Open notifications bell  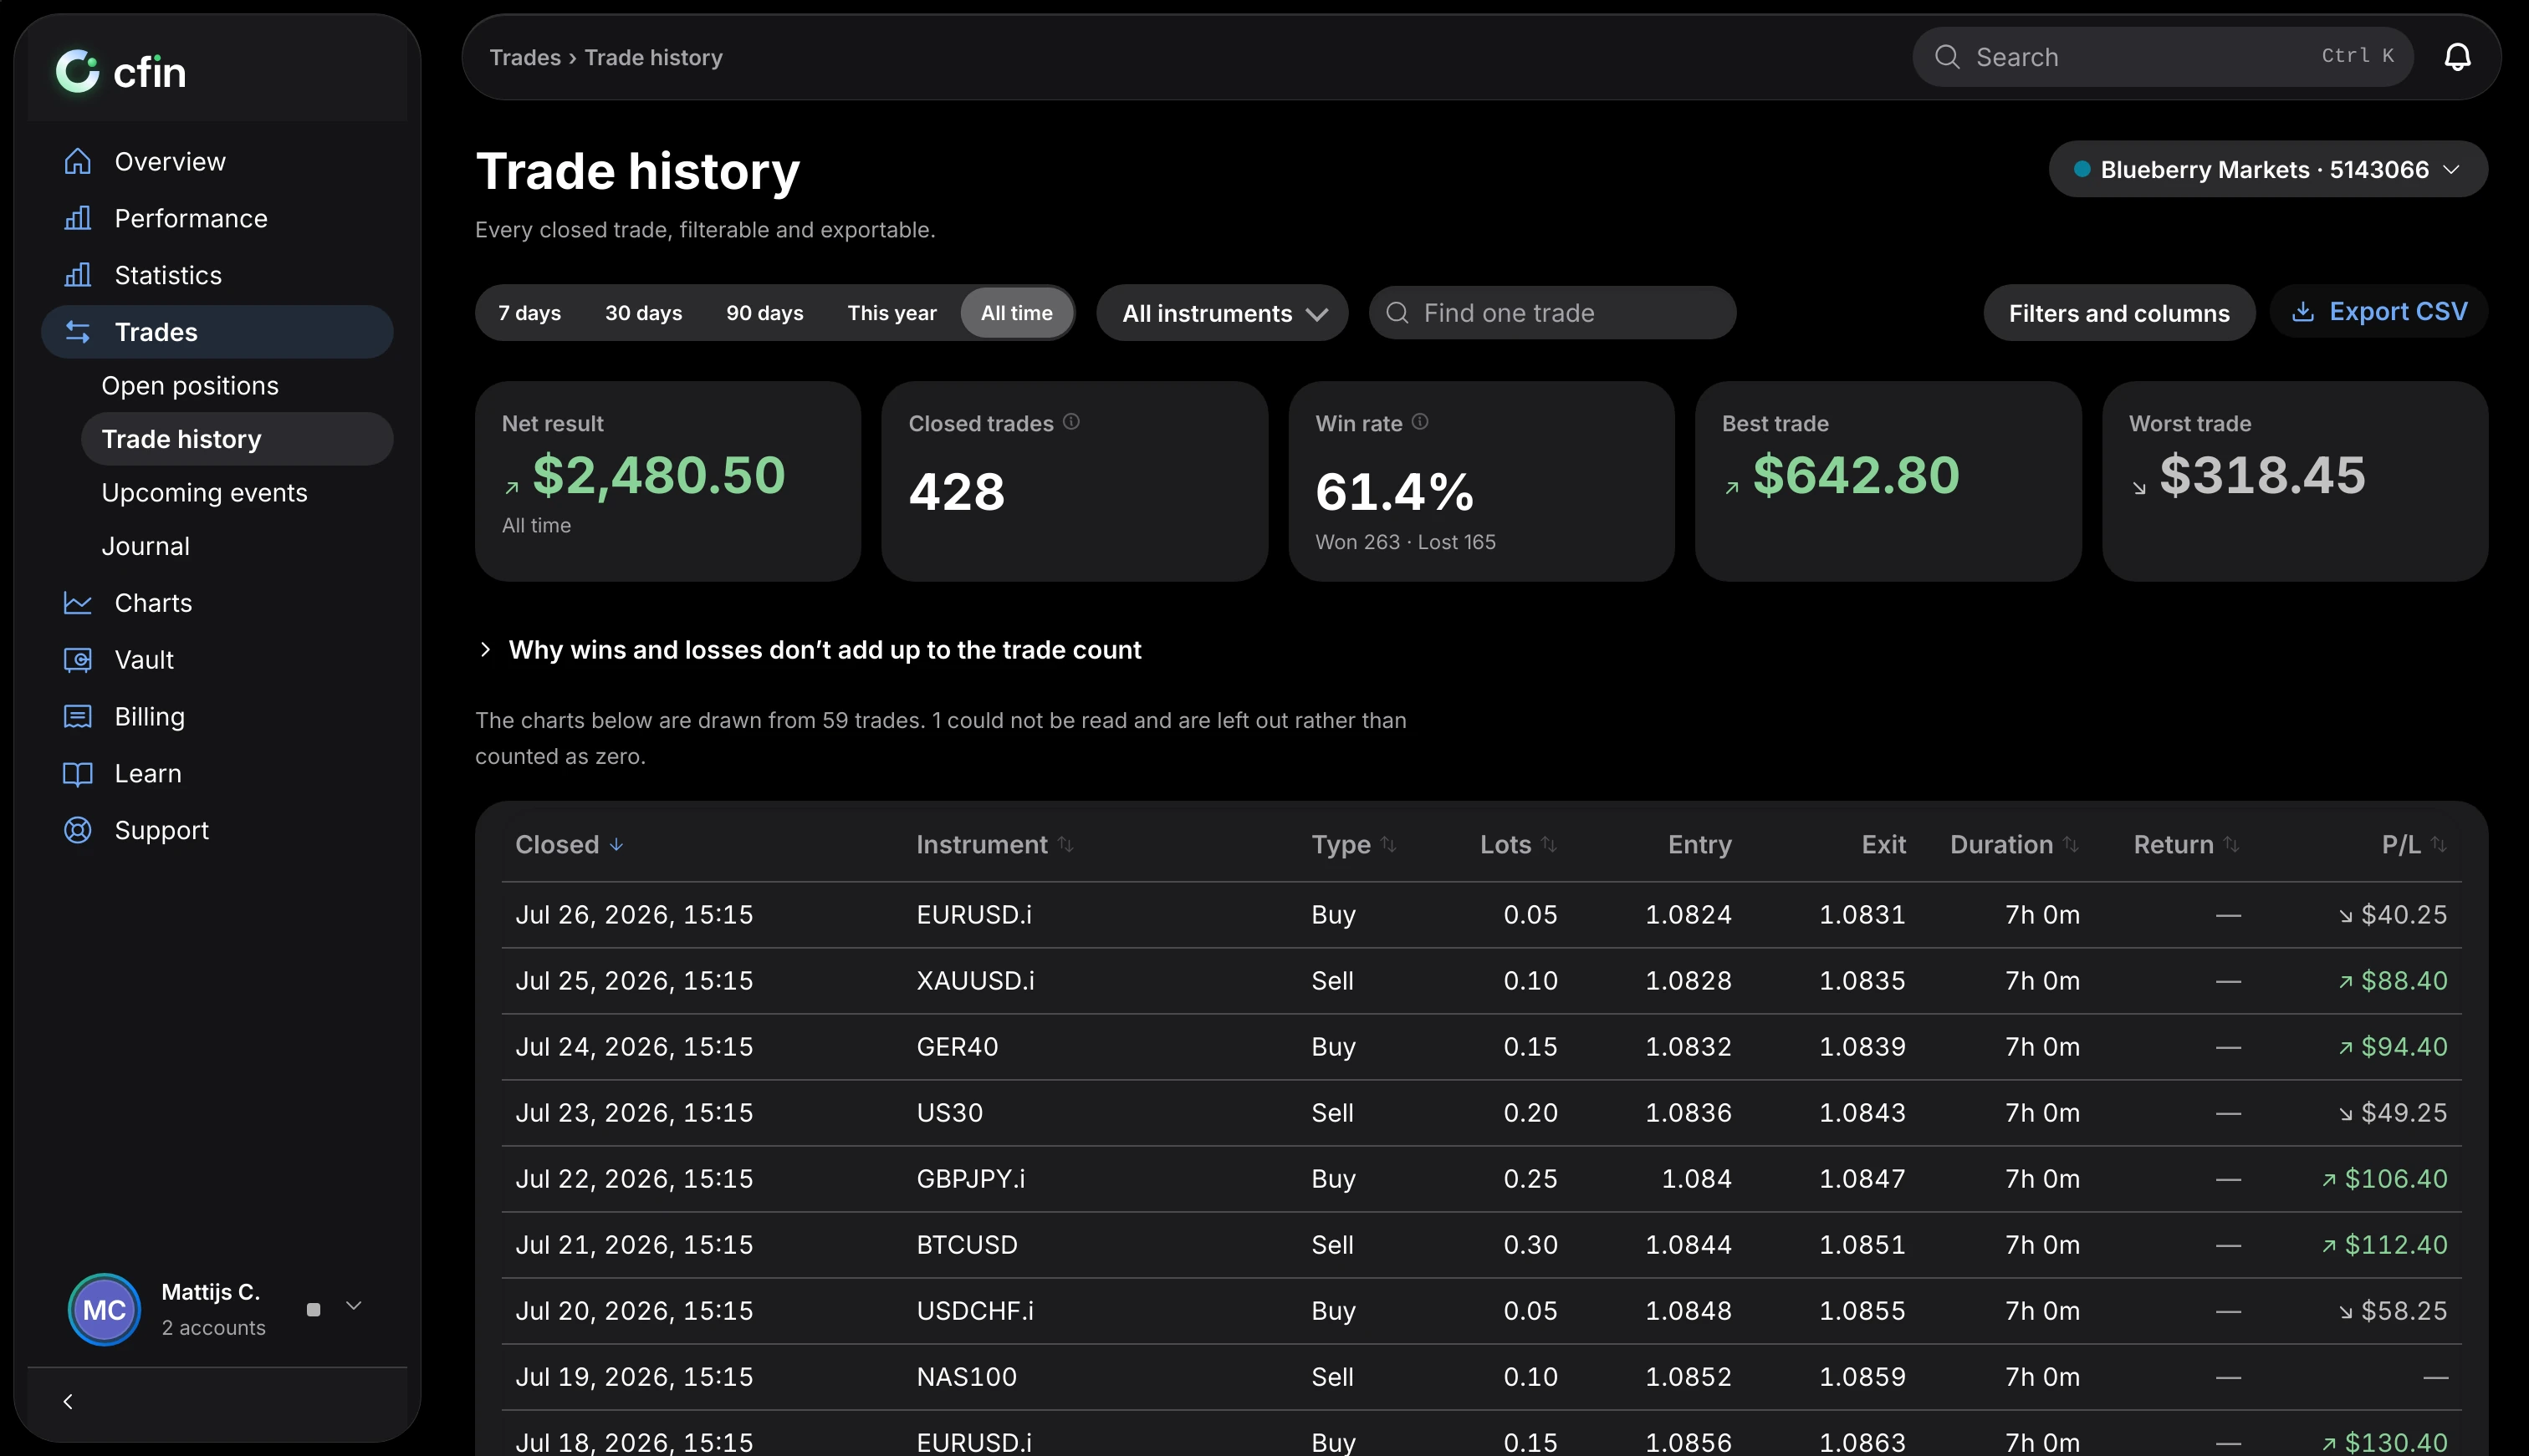tap(2457, 57)
